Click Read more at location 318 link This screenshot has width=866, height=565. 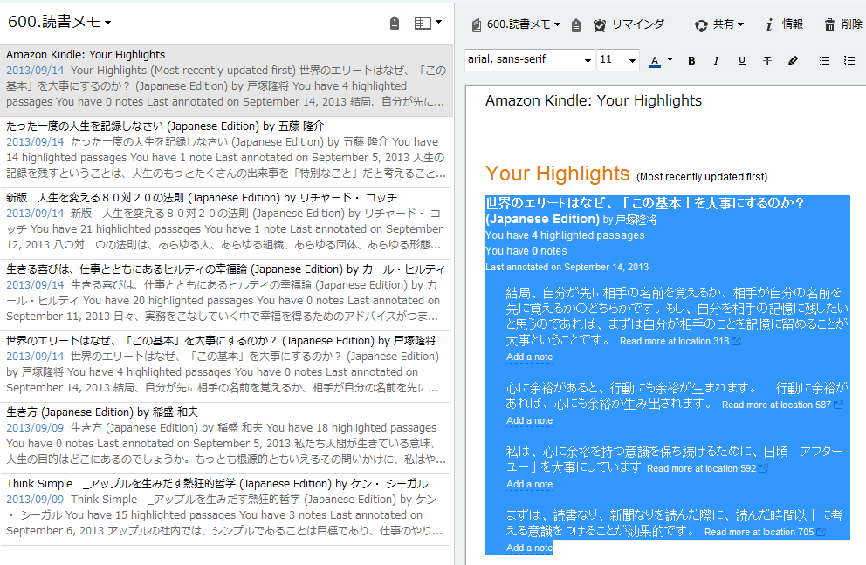674,341
